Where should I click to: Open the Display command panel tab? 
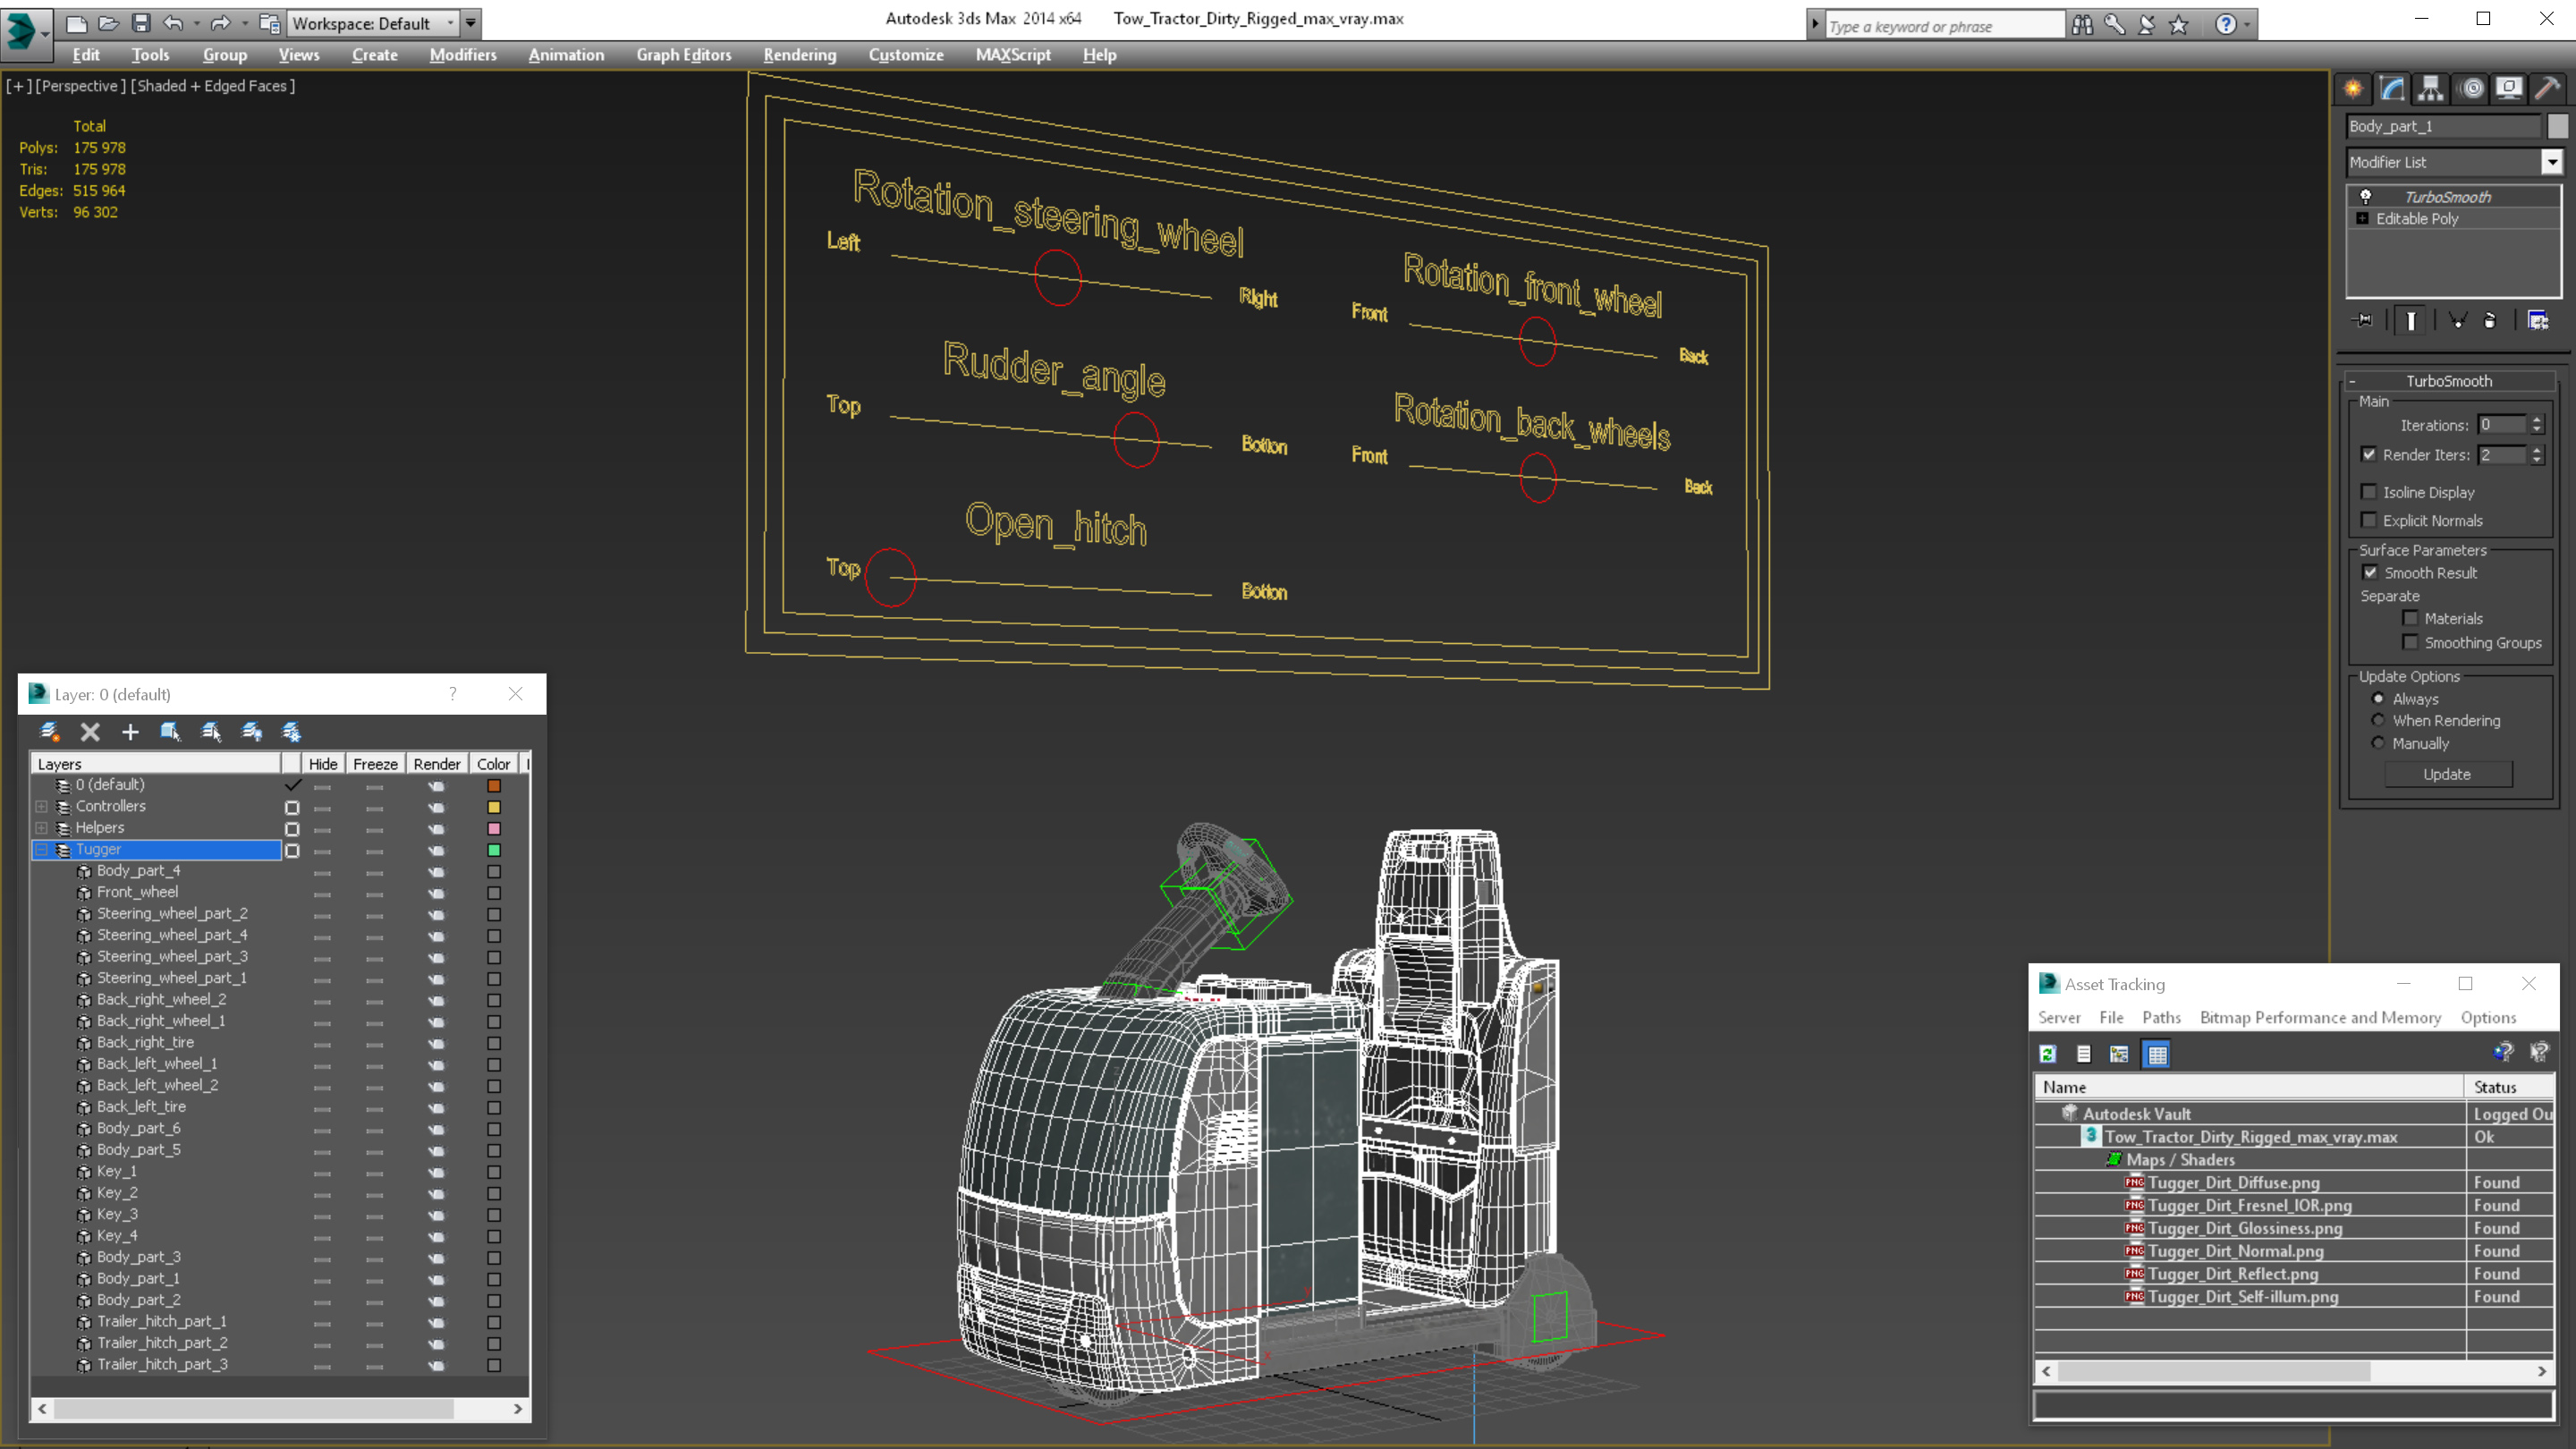click(x=2509, y=88)
